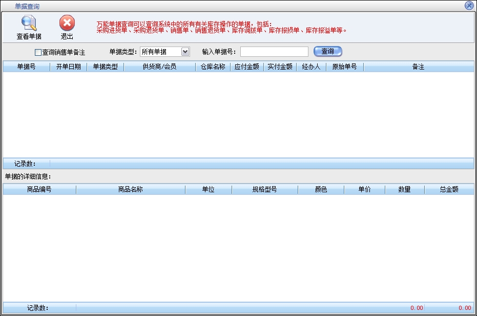Image resolution: width=477 pixels, height=316 pixels.
Task: Open the 单据类型 dropdown list
Action: (x=185, y=52)
